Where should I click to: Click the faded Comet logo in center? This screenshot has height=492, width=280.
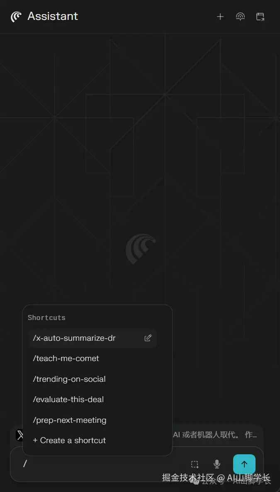pos(141,249)
